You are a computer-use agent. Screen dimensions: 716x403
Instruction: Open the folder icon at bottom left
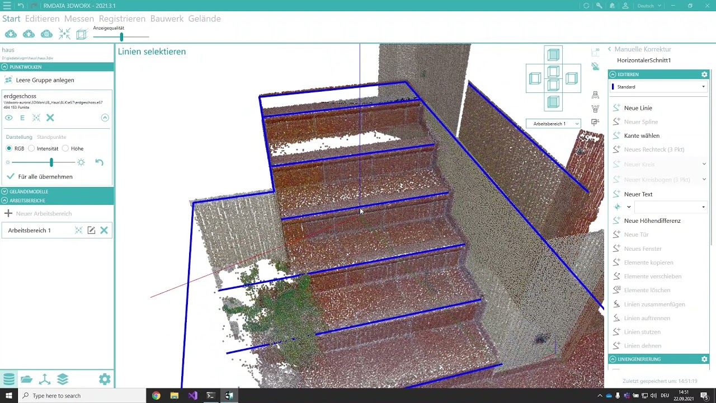(26, 379)
